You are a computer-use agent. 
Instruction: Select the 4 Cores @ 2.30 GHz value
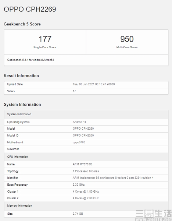point(86,198)
